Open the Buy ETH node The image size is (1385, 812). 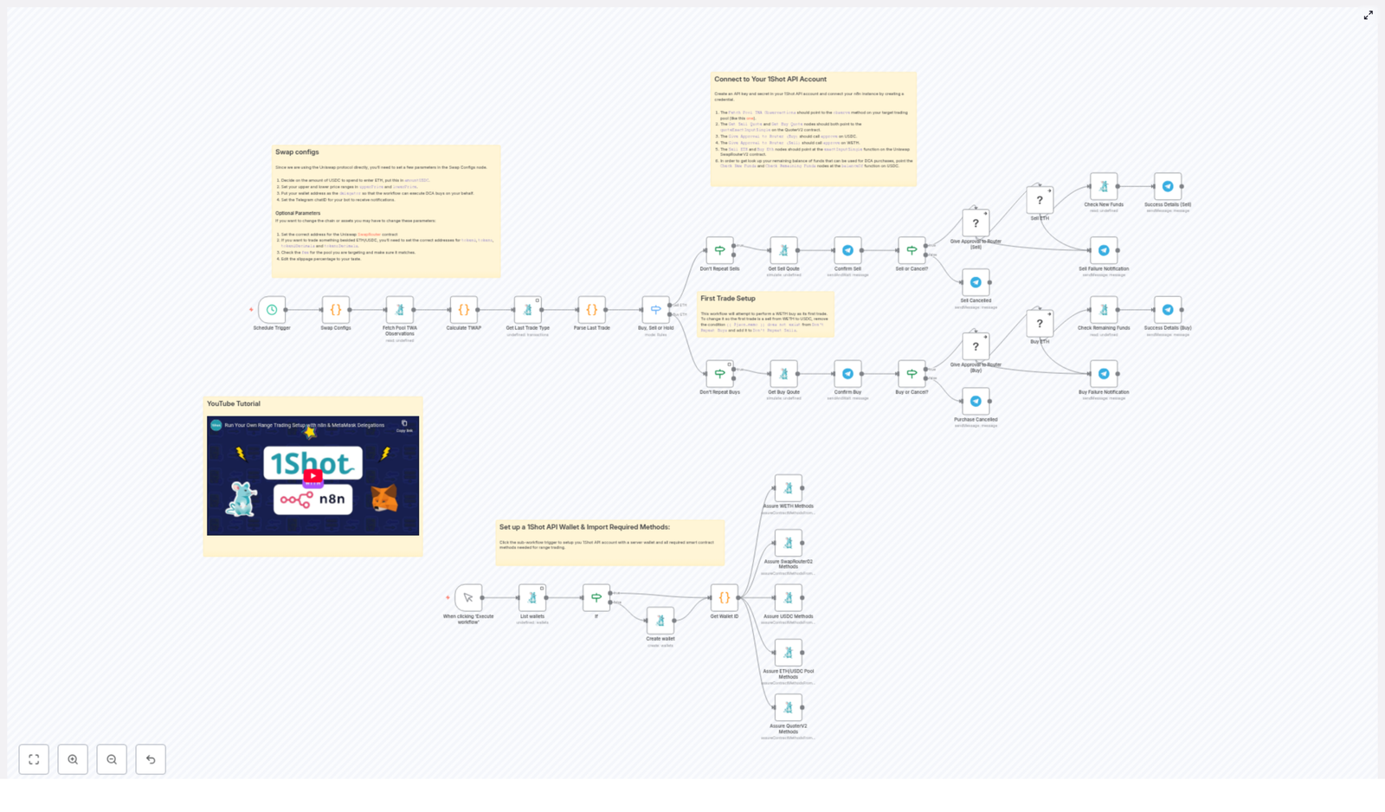pyautogui.click(x=1040, y=323)
